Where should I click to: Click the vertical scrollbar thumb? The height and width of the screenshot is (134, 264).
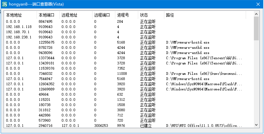(256, 28)
